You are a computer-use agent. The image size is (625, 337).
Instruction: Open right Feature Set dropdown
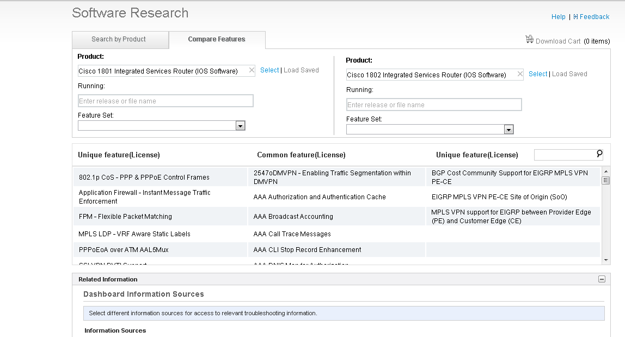(508, 130)
